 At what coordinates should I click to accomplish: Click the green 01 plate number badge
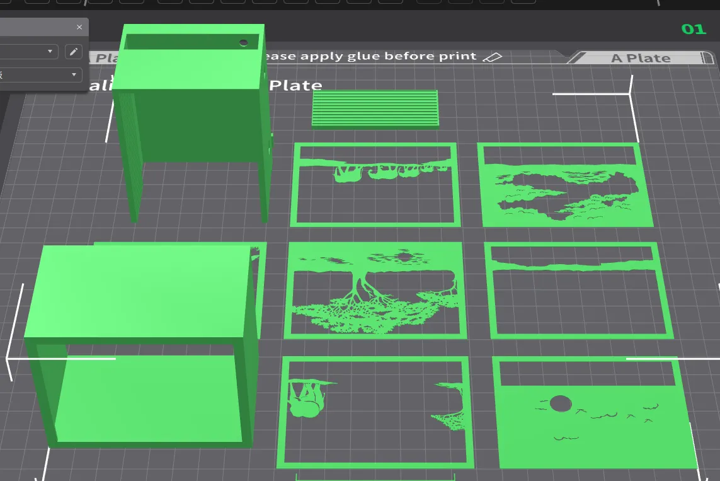[692, 28]
